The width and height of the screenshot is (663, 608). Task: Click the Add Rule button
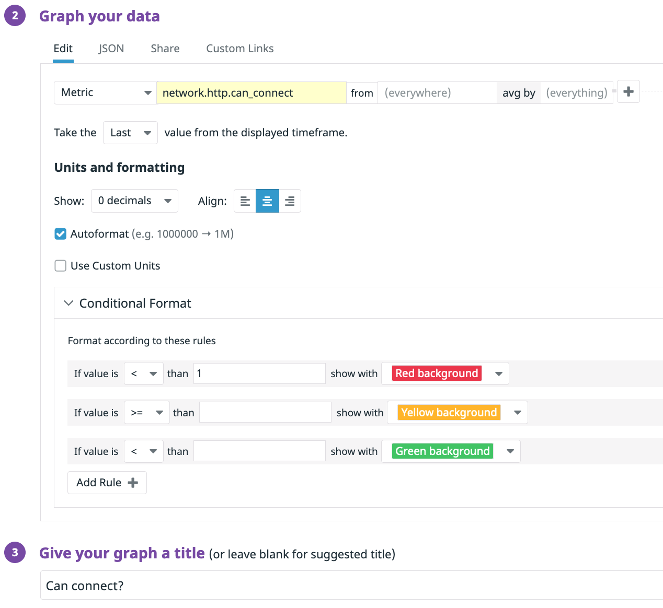coord(107,483)
